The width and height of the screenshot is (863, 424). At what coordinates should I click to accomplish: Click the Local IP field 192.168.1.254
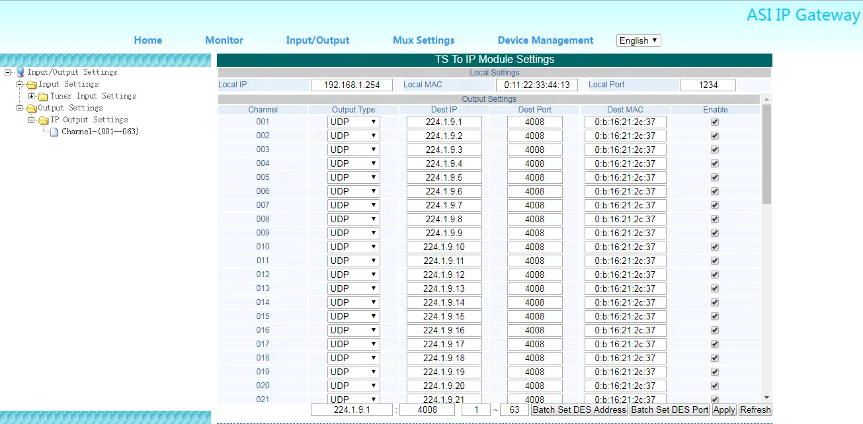click(352, 85)
